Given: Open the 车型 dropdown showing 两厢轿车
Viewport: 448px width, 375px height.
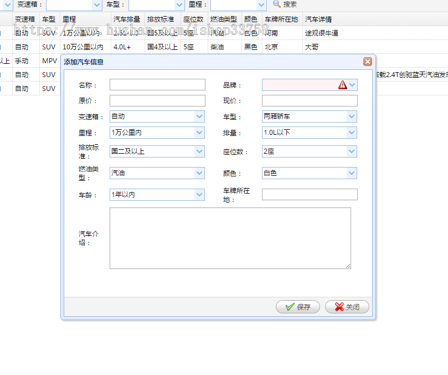Looking at the screenshot, I should [352, 116].
